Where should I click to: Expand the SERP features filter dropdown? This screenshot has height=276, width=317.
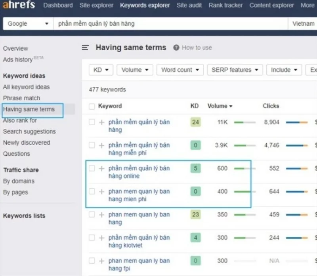pos(235,70)
